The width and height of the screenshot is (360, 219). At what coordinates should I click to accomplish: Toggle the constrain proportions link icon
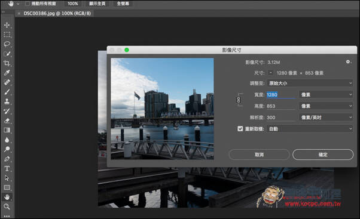click(239, 100)
